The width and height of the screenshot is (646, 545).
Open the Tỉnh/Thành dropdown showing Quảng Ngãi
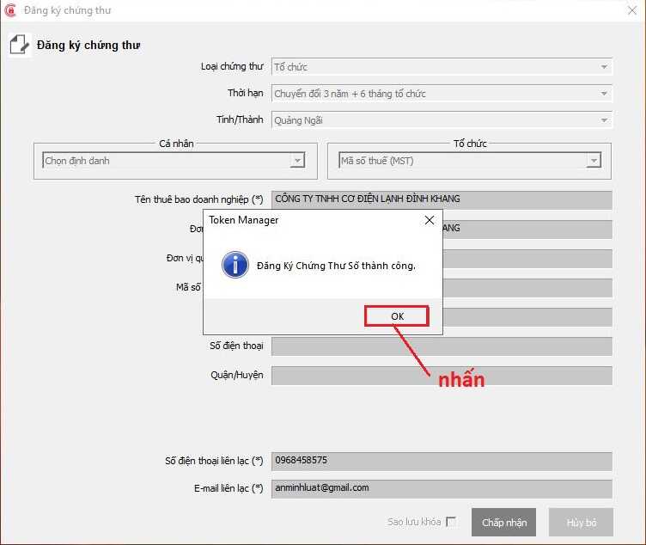coord(442,120)
